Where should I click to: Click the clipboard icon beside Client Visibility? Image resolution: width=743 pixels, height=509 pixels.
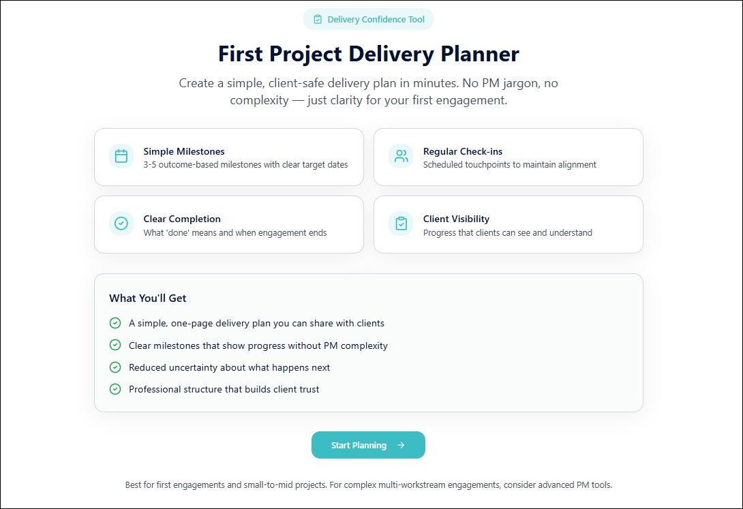401,223
